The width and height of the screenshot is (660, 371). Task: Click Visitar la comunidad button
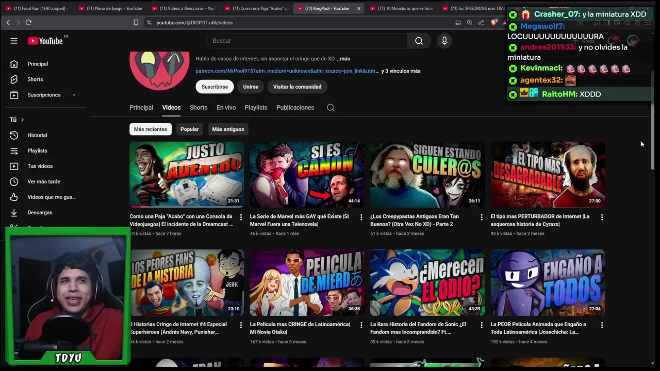pos(297,87)
